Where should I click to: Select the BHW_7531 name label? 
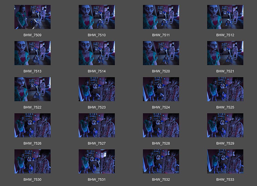[x=97, y=180]
